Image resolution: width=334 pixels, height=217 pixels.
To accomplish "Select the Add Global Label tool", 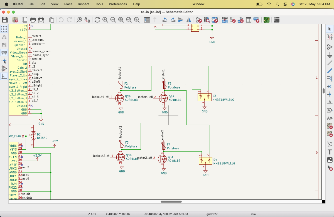I will tap(330, 110).
